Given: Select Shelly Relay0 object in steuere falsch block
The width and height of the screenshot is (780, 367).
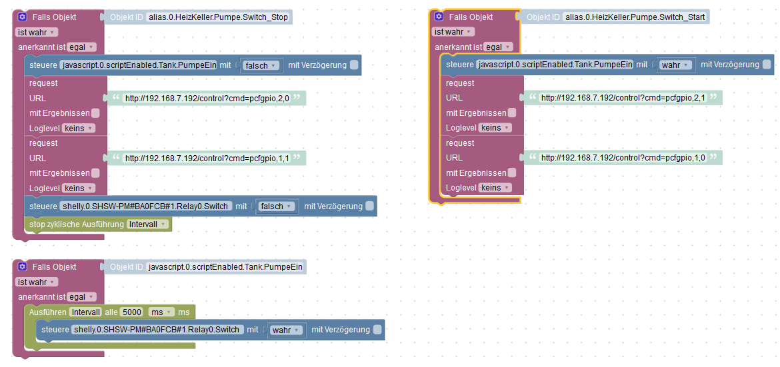Looking at the screenshot, I should (146, 206).
